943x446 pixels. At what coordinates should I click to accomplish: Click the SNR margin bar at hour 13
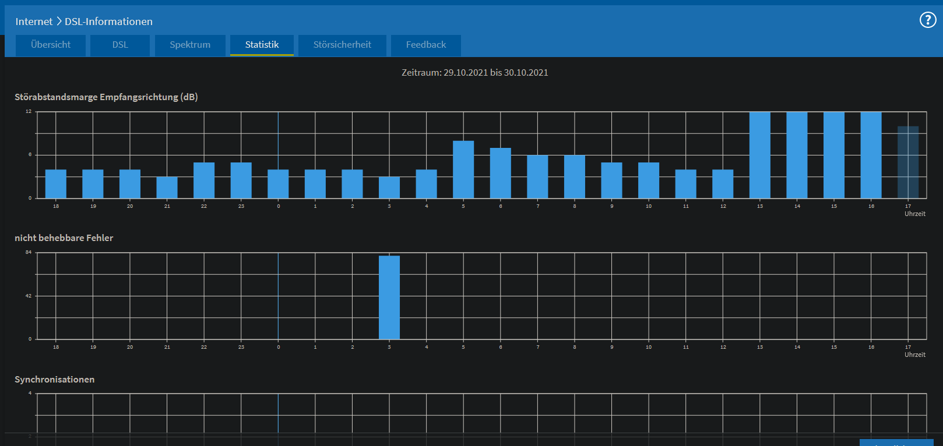click(x=760, y=155)
